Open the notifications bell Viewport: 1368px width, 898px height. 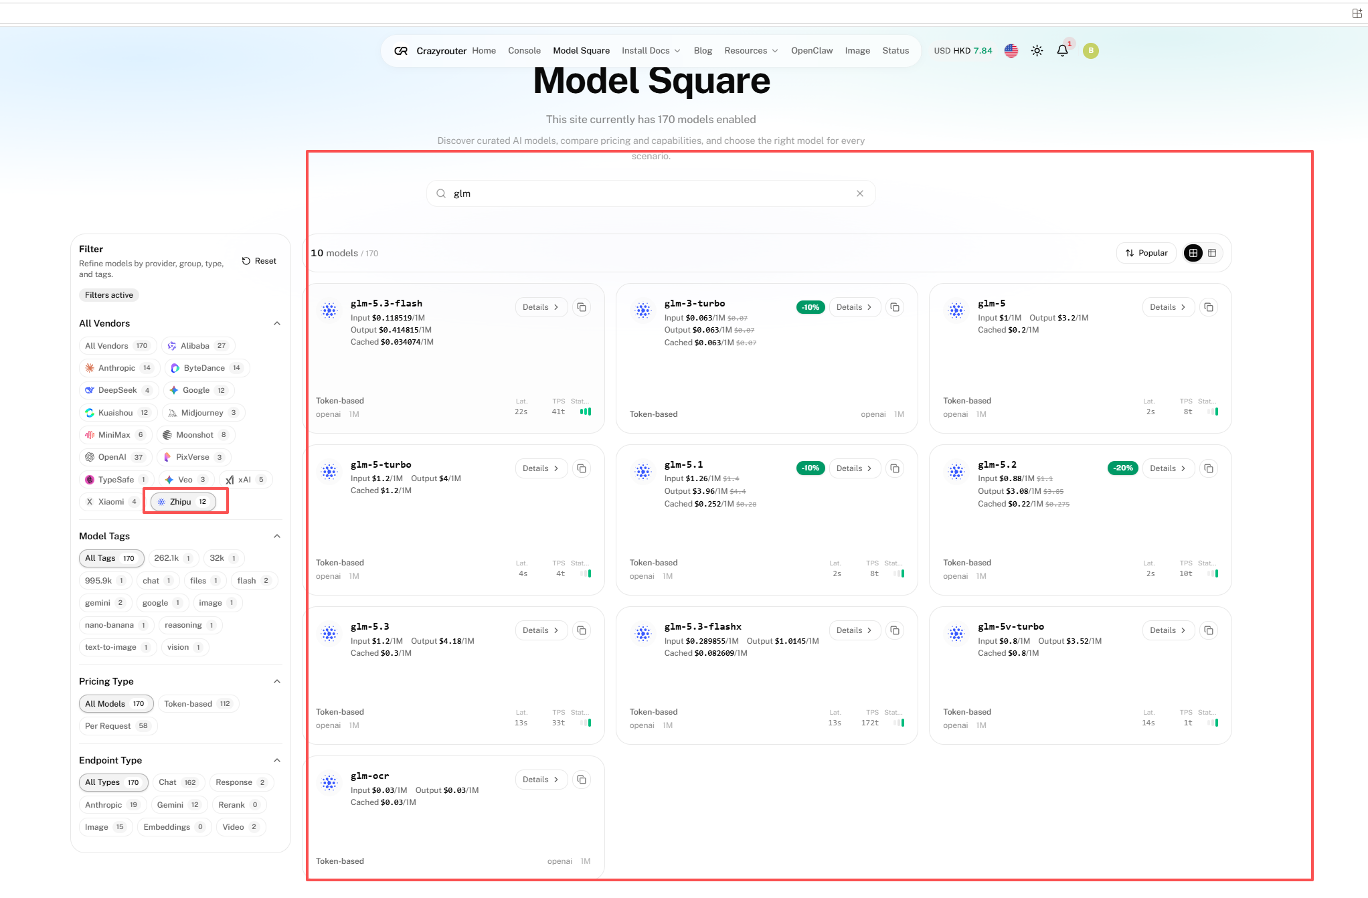[x=1062, y=51]
